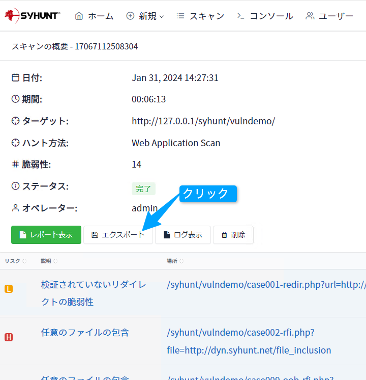Open the 新規 dropdown menu
Image resolution: width=366 pixels, height=380 pixels.
coord(145,16)
